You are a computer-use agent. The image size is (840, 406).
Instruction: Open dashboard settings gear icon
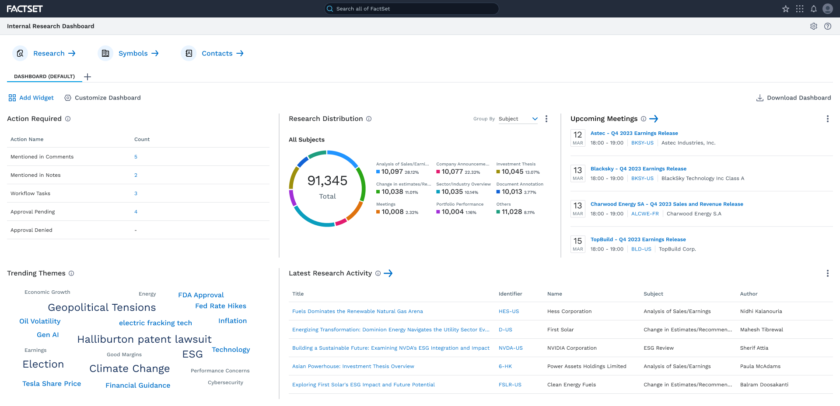point(814,26)
